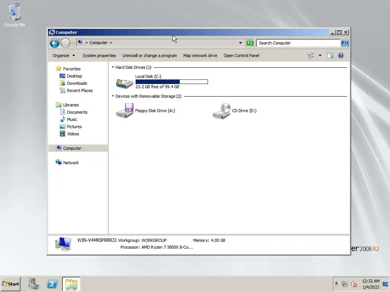This screenshot has width=390, height=292.
Task: Click the Local Disk (C:) usage bar
Action: point(172,82)
